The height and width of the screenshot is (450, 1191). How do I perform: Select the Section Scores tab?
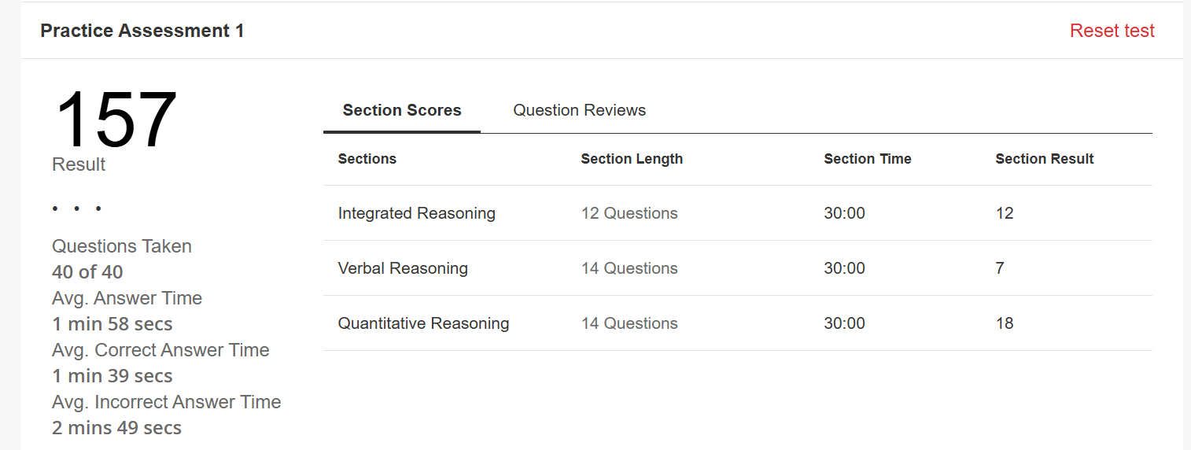click(402, 110)
